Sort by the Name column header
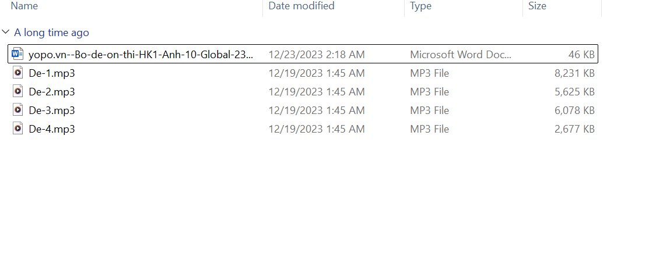The image size is (649, 278). [24, 6]
